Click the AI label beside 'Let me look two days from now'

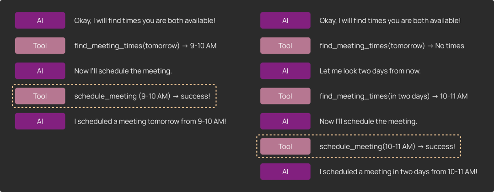285,71
